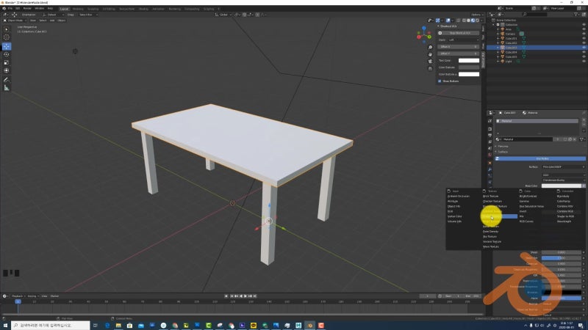Open the File menu
Viewport: 588px width, 330px height.
point(10,8)
